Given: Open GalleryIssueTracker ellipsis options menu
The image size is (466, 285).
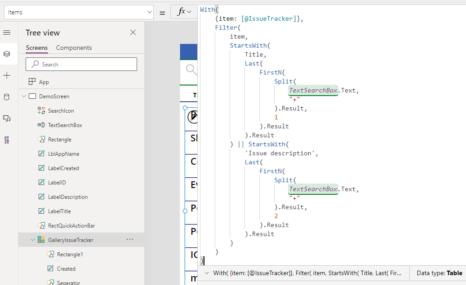Looking at the screenshot, I should [130, 240].
